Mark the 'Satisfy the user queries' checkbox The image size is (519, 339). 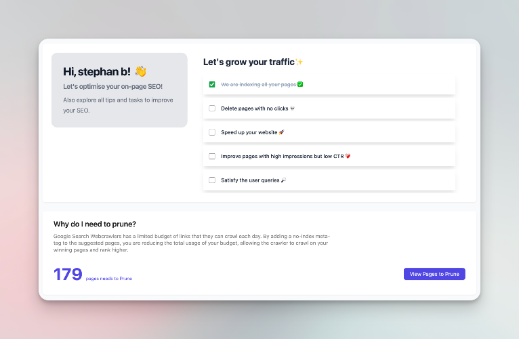coord(212,180)
